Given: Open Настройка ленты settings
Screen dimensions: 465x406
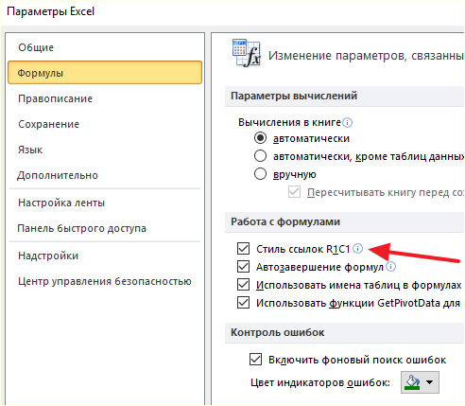Looking at the screenshot, I should click(x=61, y=203).
